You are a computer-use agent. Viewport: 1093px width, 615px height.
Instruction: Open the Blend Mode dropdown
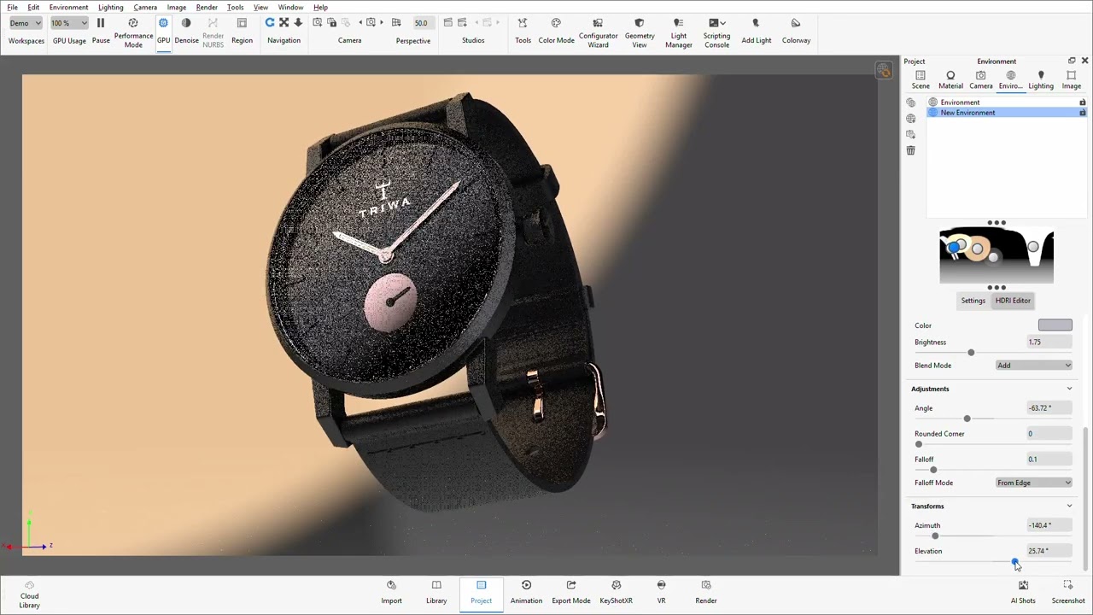click(x=1034, y=366)
